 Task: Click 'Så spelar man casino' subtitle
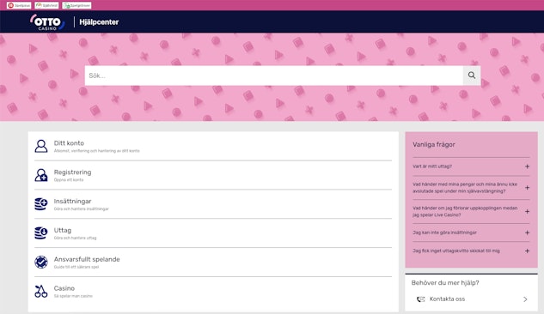click(x=73, y=296)
